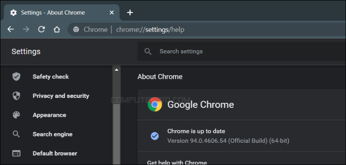Click the Chrome site info icon in address bar

point(76,29)
